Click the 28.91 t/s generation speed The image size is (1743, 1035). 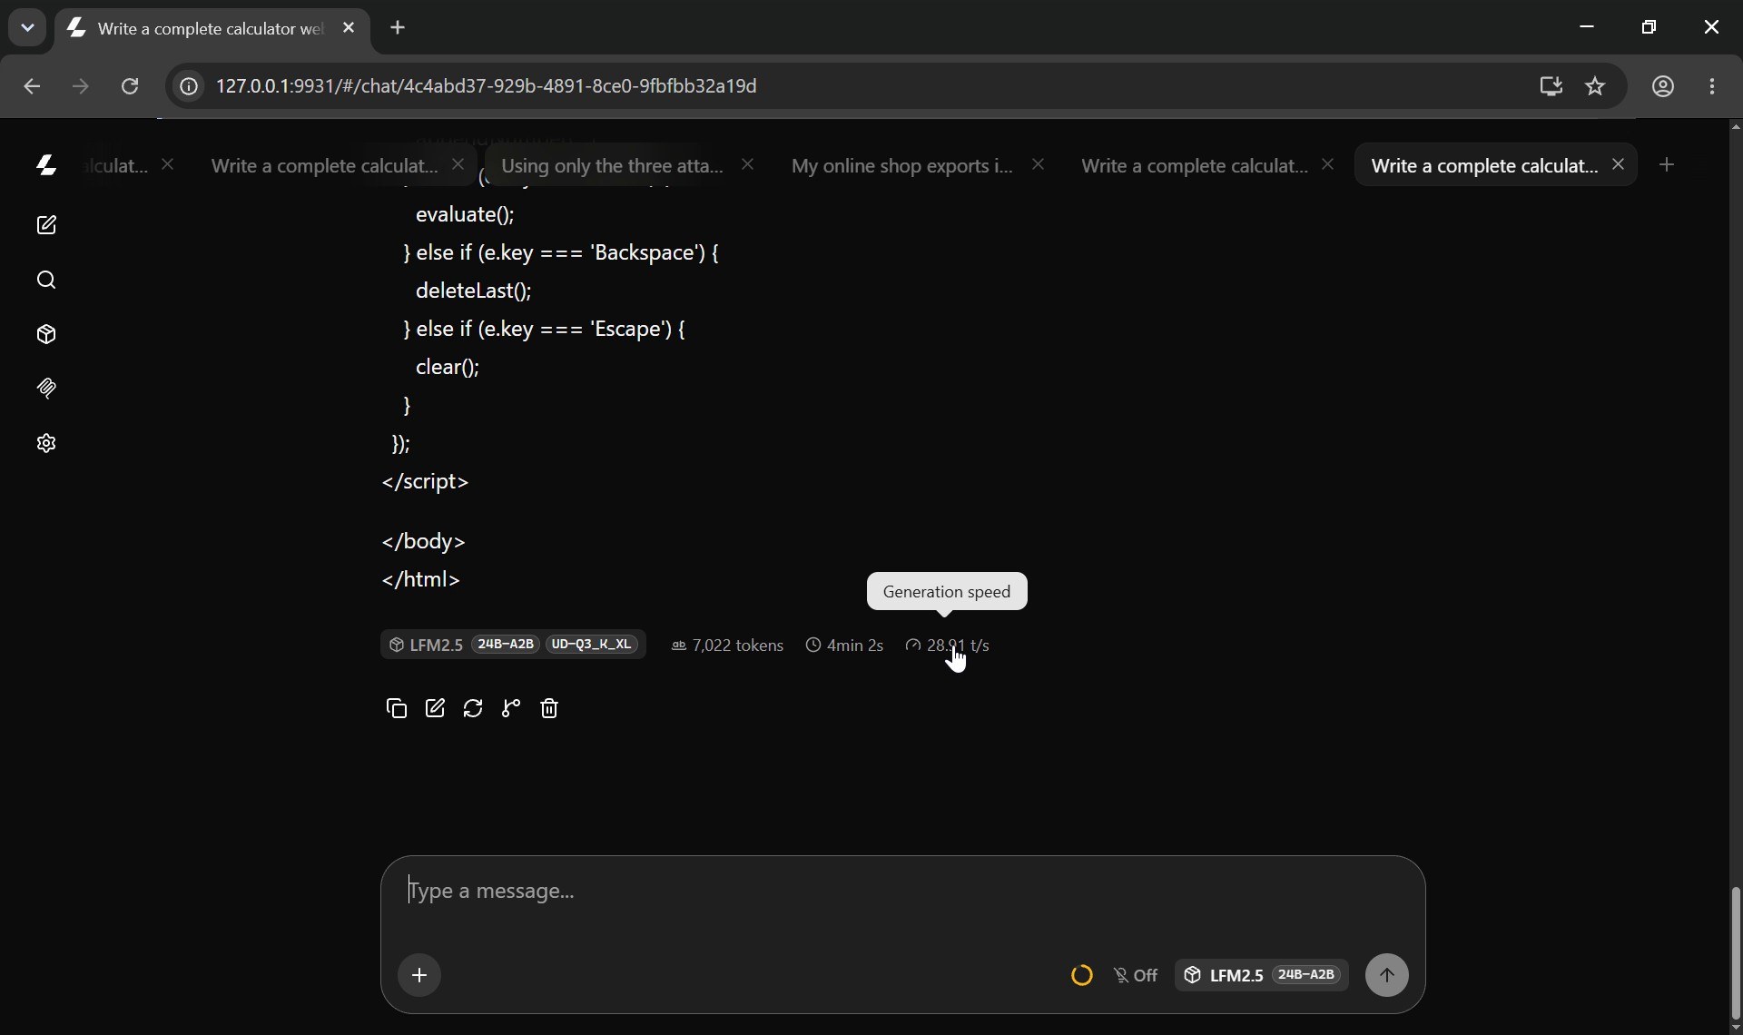pyautogui.click(x=947, y=646)
